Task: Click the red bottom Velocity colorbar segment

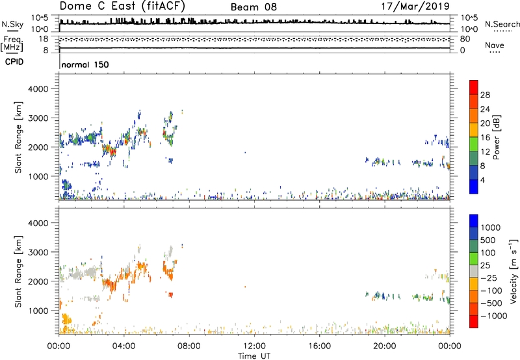Action: (x=474, y=322)
